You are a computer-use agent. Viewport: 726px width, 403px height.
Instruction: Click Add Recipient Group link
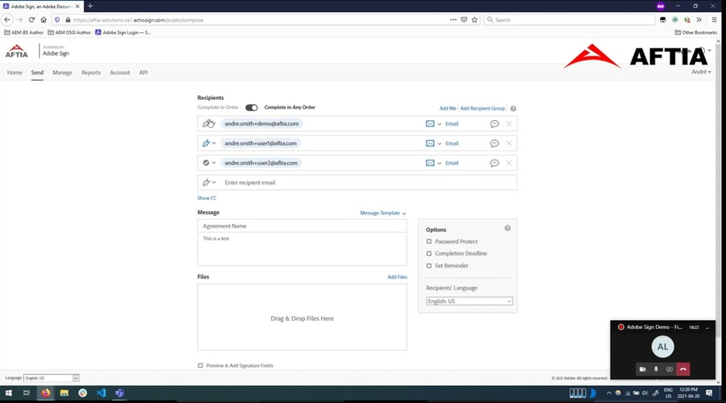482,108
